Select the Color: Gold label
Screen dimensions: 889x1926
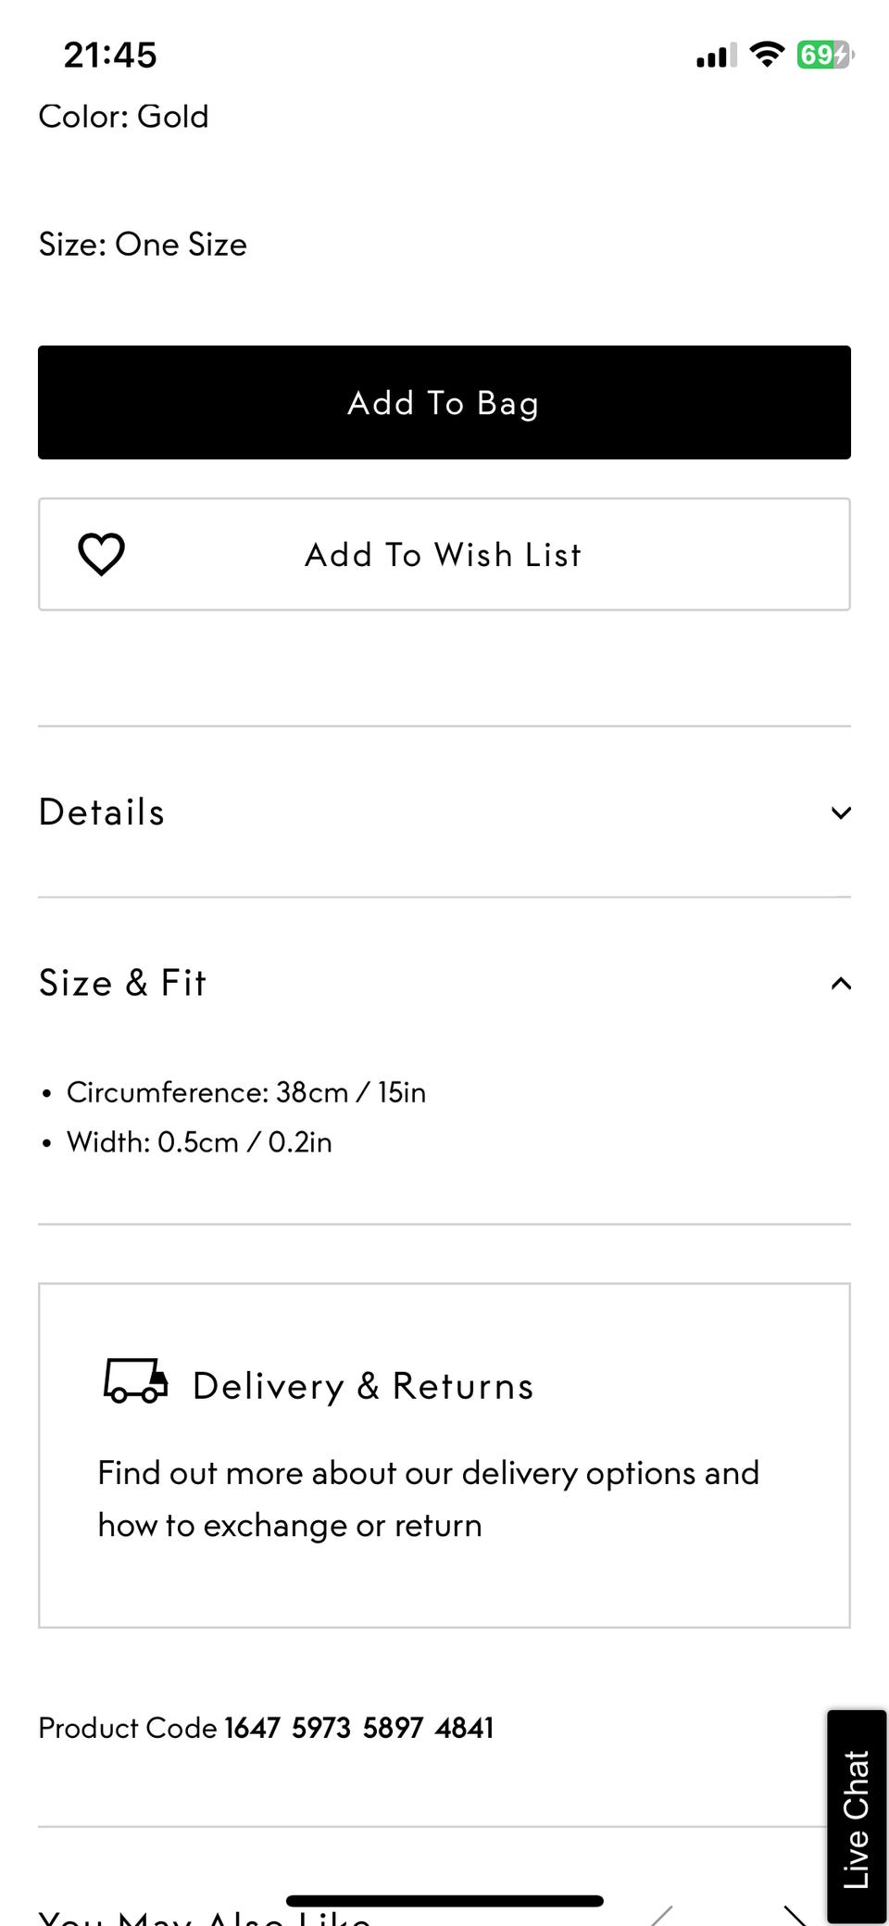pos(123,117)
